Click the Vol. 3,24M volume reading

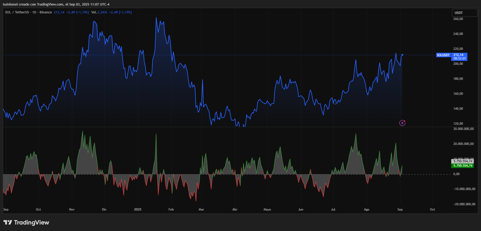[99, 12]
